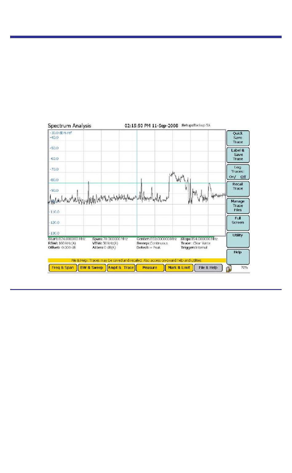Click the 70% battery level text
The width and height of the screenshot is (292, 473).
pos(244,268)
